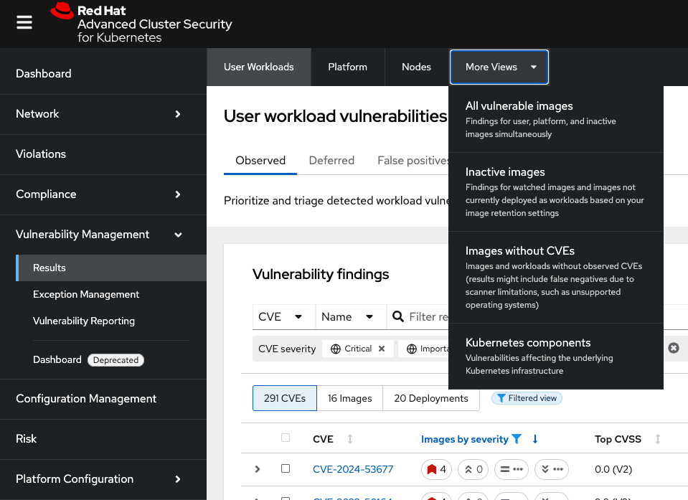Viewport: 688px width, 500px height.
Task: Click important severity badge for CVE-2024-53677
Action: [x=473, y=469]
